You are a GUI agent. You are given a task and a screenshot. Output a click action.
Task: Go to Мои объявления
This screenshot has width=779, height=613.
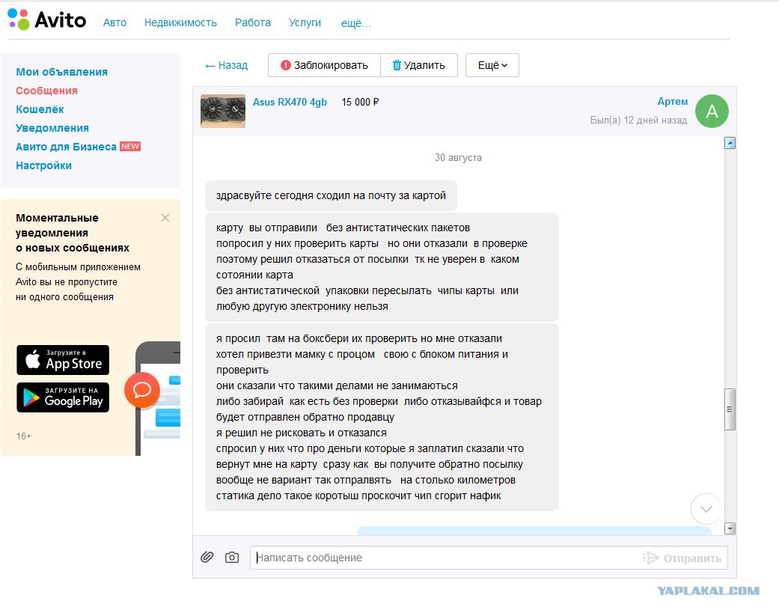click(x=61, y=72)
